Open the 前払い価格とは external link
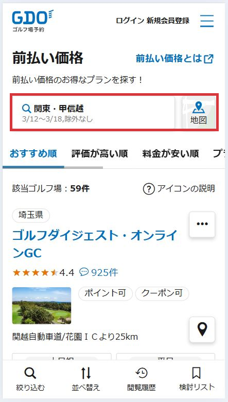The width and height of the screenshot is (228, 402). tap(174, 59)
